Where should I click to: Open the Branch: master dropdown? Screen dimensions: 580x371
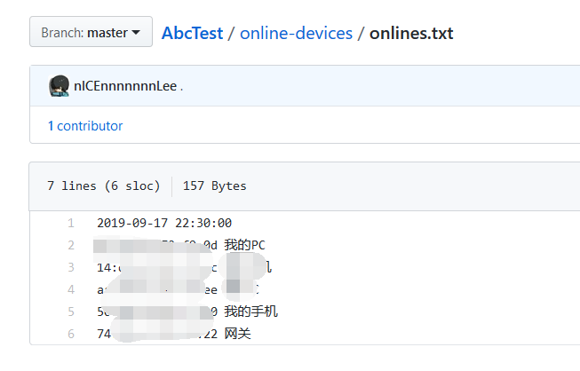click(91, 33)
